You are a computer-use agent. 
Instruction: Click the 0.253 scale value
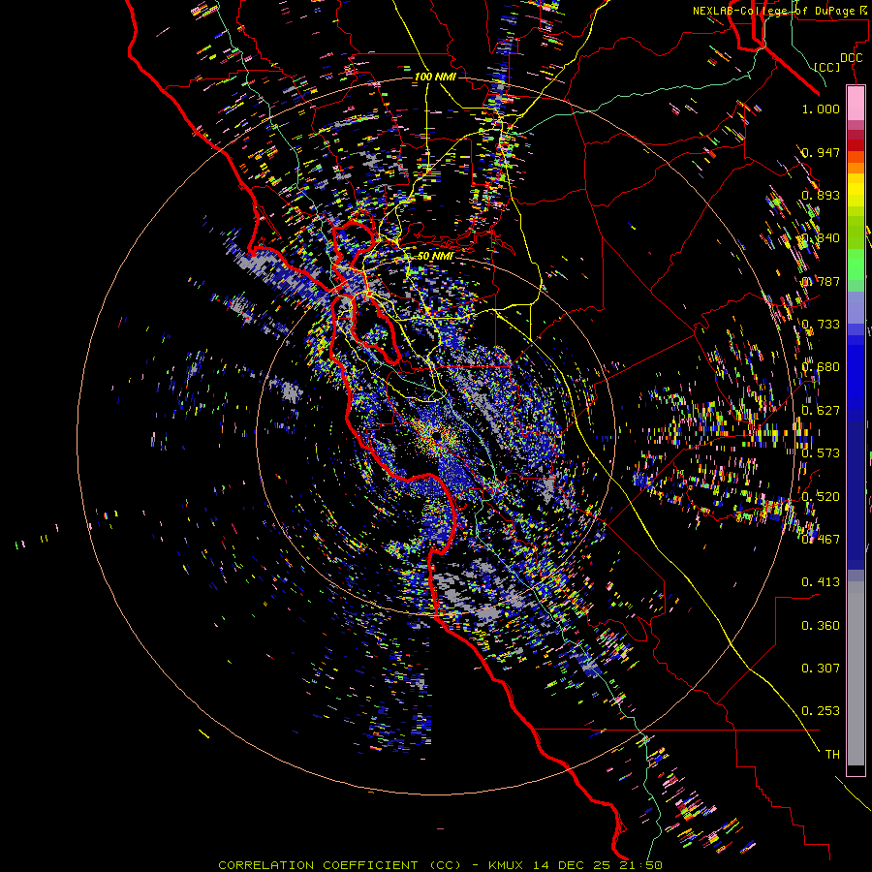pyautogui.click(x=821, y=711)
